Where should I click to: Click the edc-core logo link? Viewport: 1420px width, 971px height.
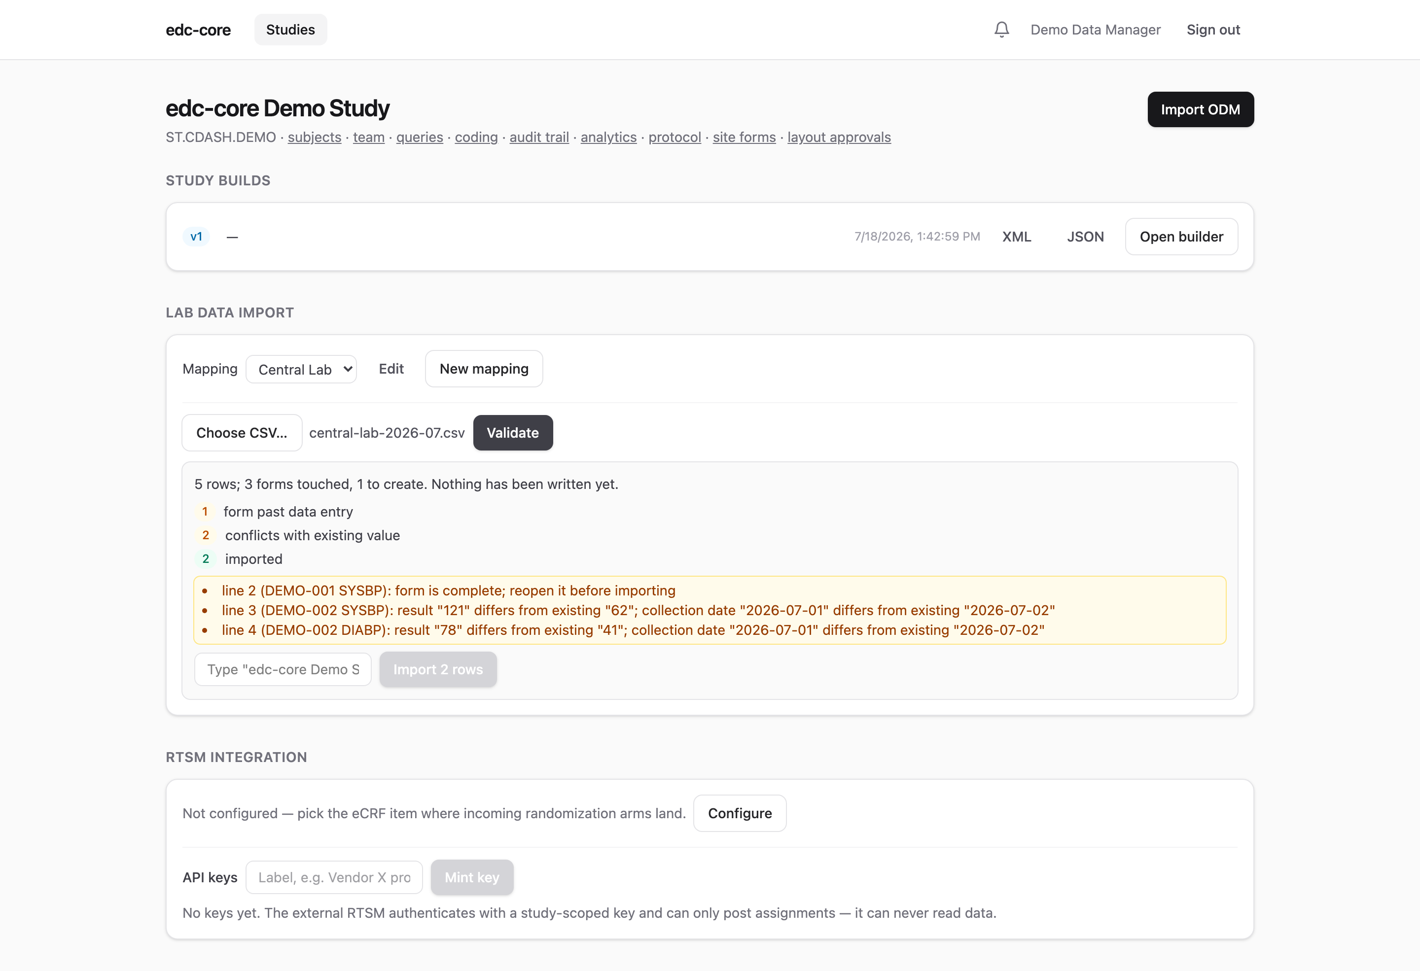198,29
